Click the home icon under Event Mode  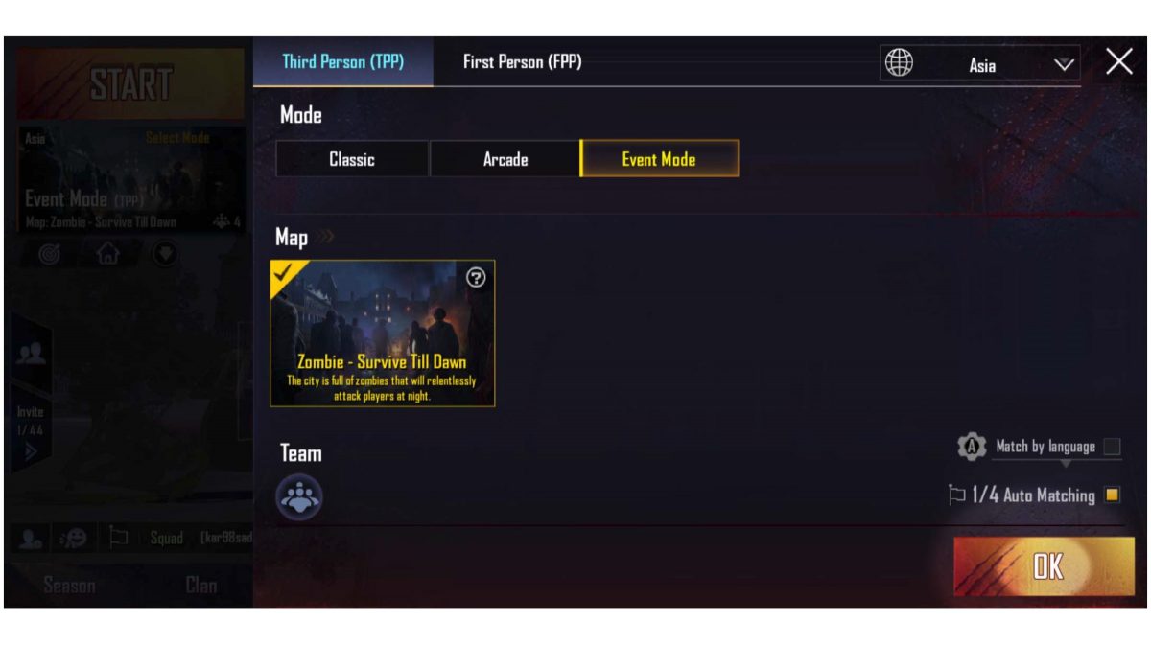(x=107, y=254)
